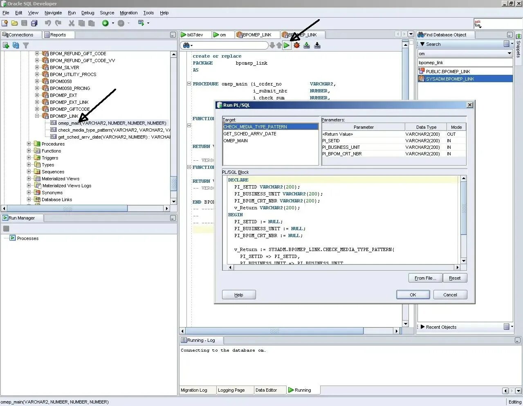The width and height of the screenshot is (523, 406).
Task: Expand the Procedures tree node
Action: pyautogui.click(x=29, y=144)
